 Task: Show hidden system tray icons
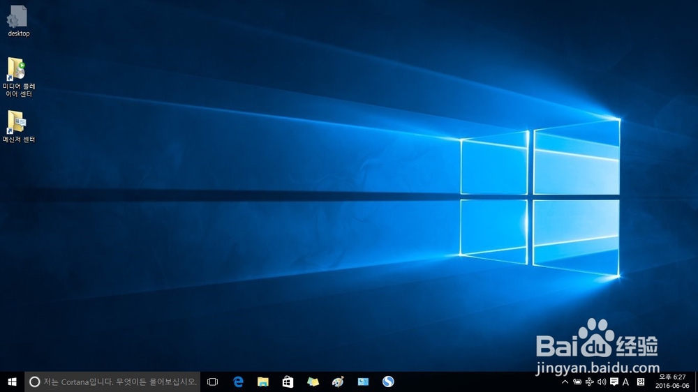[565, 382]
